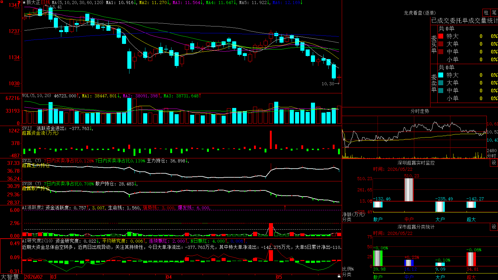The width and height of the screenshot is (498, 280).
Task: Click the 10.30 low price label on the chart
Action: (x=328, y=84)
